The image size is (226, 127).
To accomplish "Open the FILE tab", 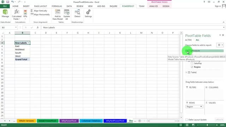I will [5, 6].
